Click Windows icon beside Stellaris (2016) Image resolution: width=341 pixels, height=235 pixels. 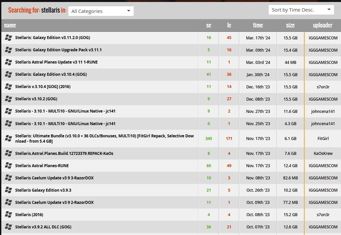9,214
